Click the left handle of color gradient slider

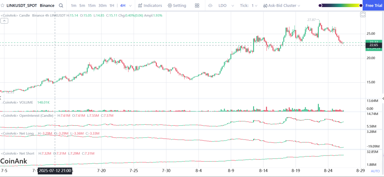point(320,5)
